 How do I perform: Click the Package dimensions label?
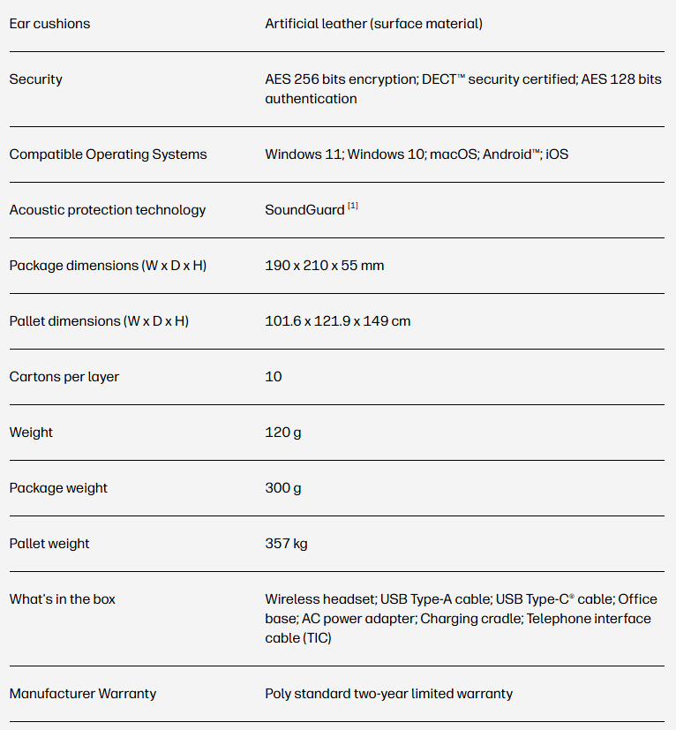108,266
